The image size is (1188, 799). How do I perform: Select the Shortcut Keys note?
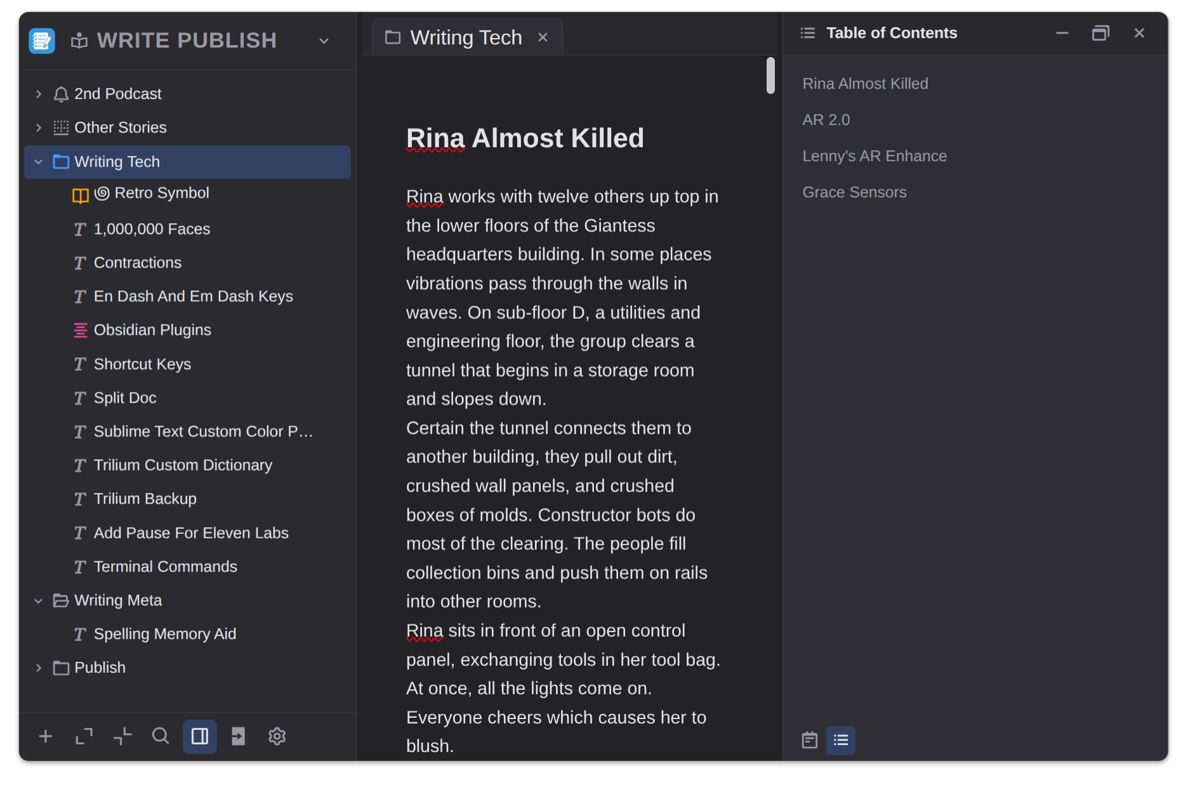point(142,364)
